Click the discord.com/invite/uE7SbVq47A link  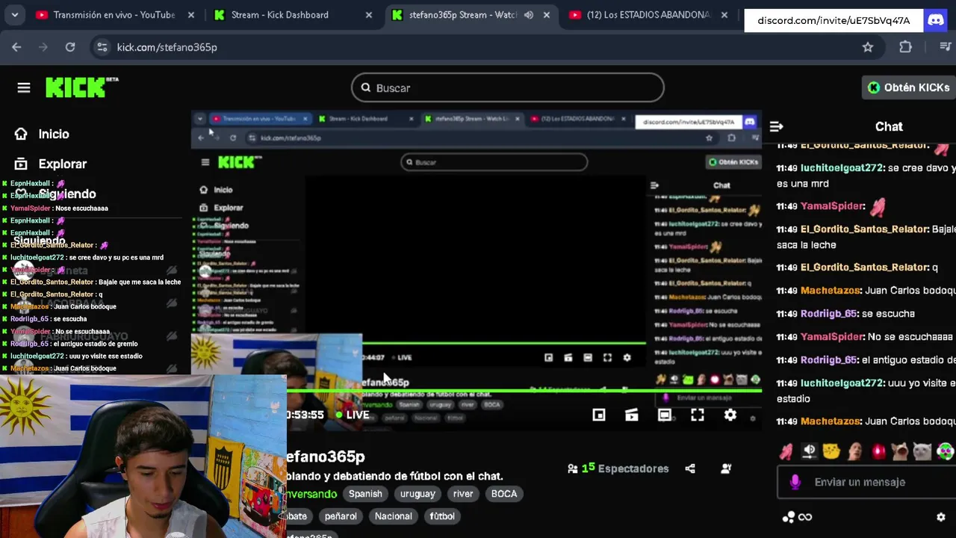point(834,20)
